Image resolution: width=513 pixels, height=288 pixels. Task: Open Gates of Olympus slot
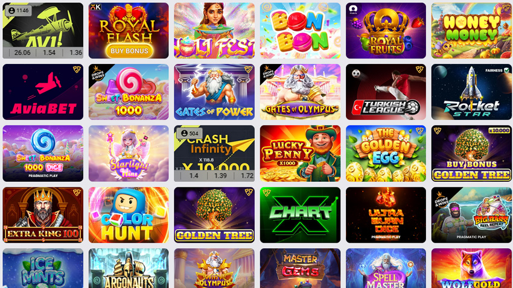tap(300, 92)
